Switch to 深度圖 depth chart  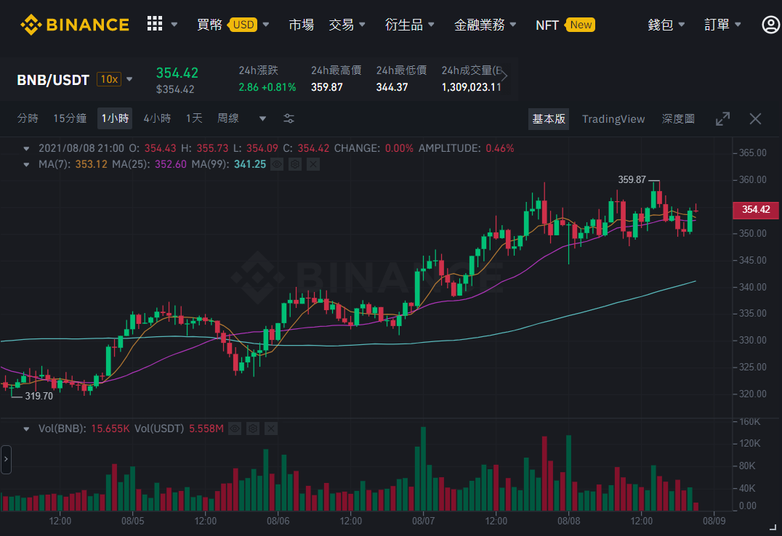[678, 118]
